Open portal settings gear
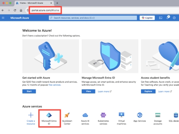179x134 pixels. pyautogui.click(x=174, y=18)
